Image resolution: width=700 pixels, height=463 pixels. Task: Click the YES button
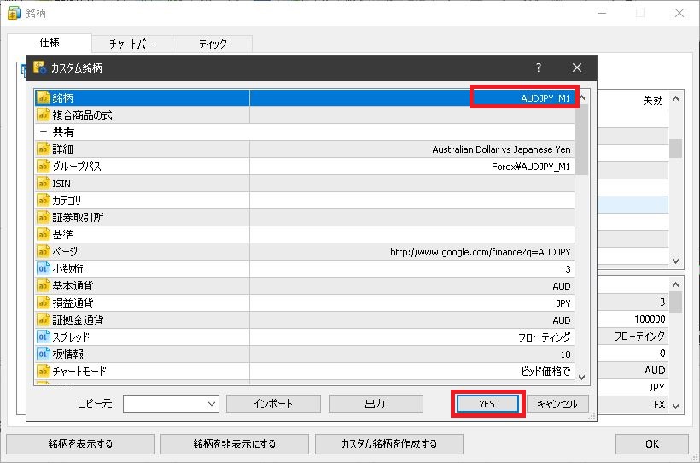coord(487,403)
